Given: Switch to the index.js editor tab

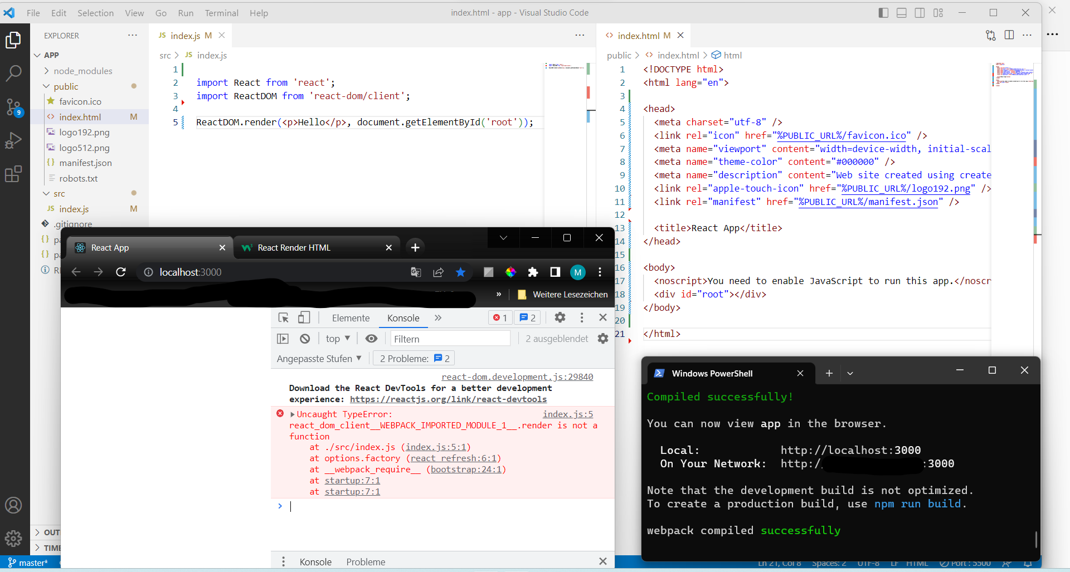Looking at the screenshot, I should coord(185,36).
